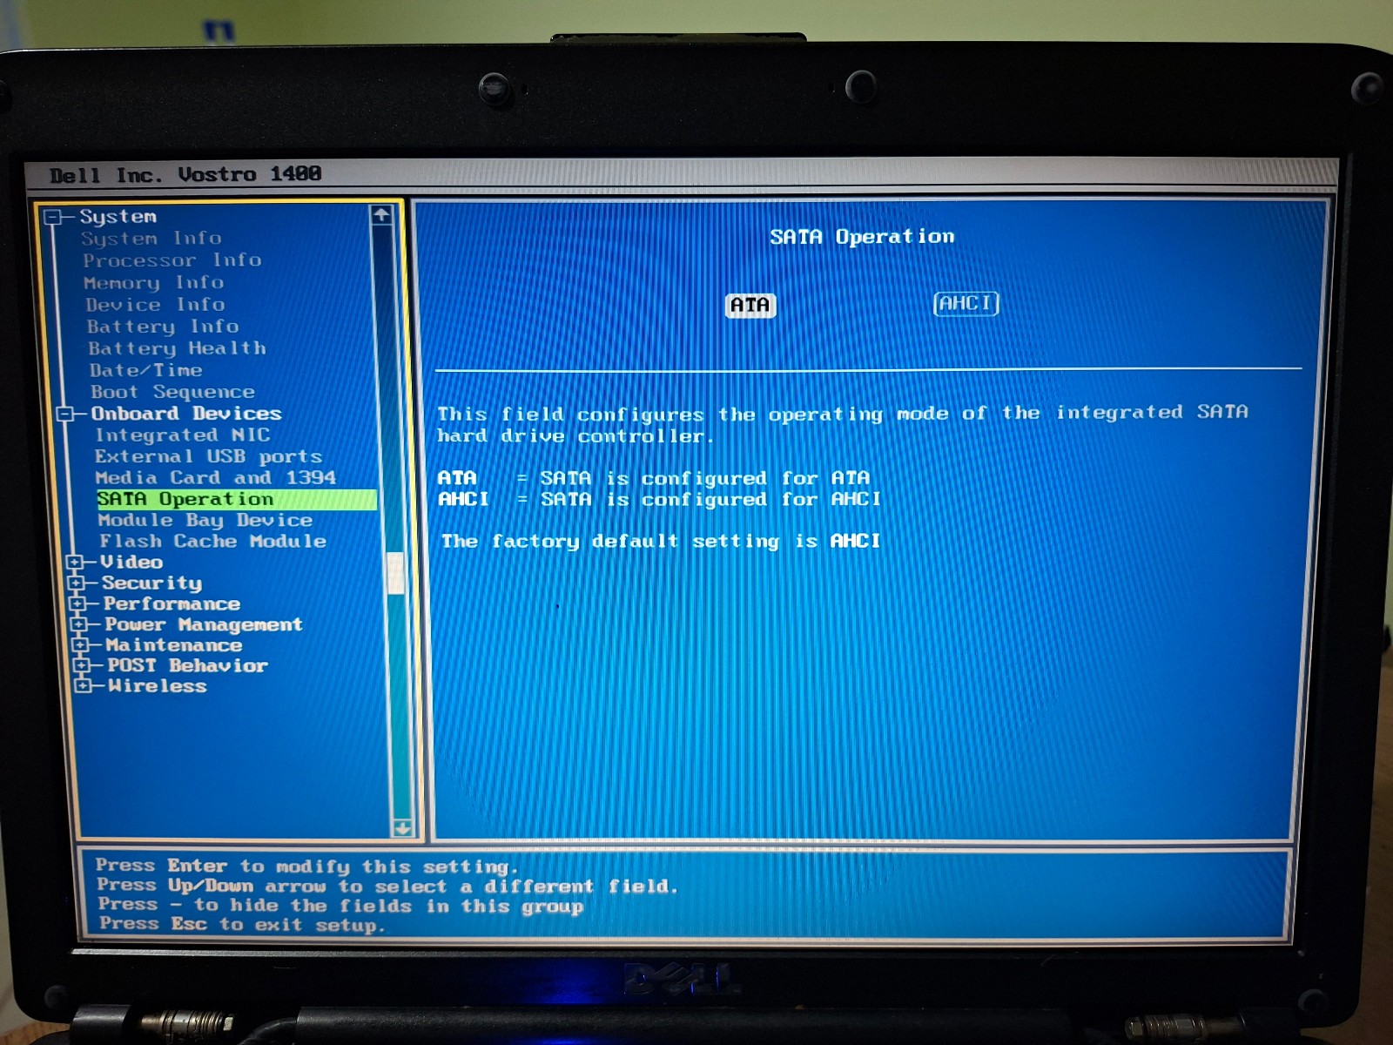Screen dimensions: 1393x1045
Task: Select the AHCI option
Action: (966, 303)
